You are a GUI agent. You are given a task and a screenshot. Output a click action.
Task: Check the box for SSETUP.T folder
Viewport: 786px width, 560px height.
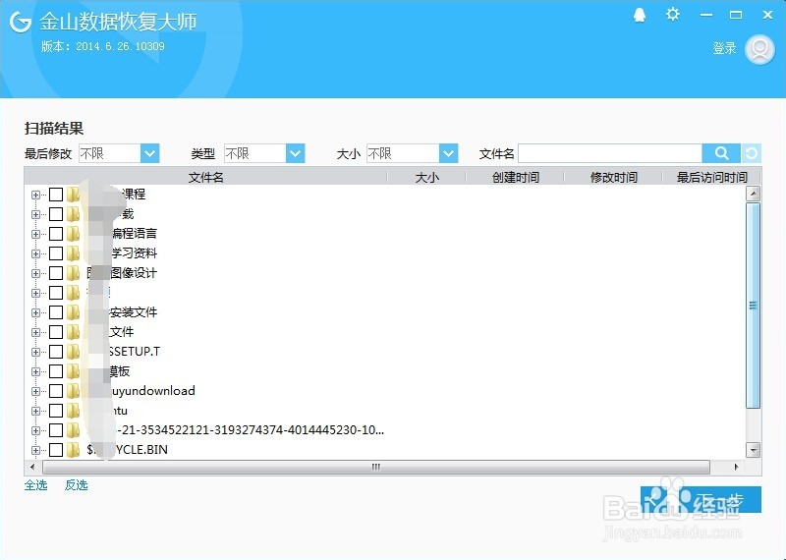[x=56, y=352]
